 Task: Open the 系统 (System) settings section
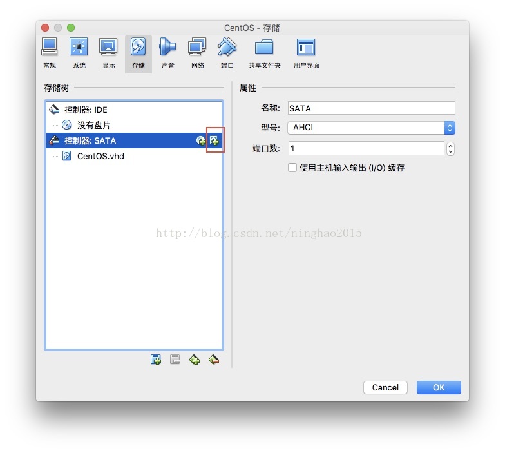click(x=79, y=53)
